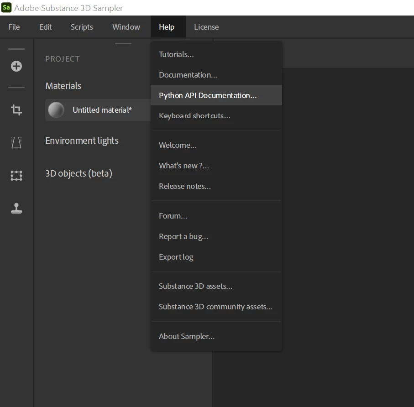The image size is (414, 407).
Task: Open Keyboard shortcuts... entry
Action: (216, 115)
